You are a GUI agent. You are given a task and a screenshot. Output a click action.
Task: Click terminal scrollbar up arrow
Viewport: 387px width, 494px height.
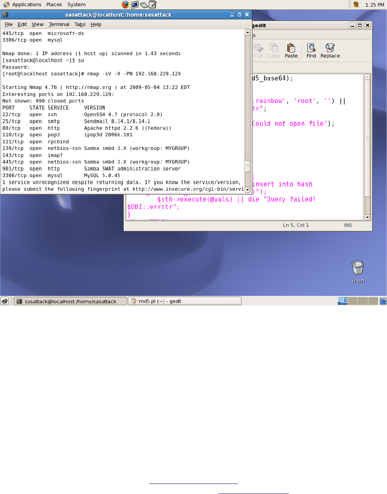click(247, 33)
